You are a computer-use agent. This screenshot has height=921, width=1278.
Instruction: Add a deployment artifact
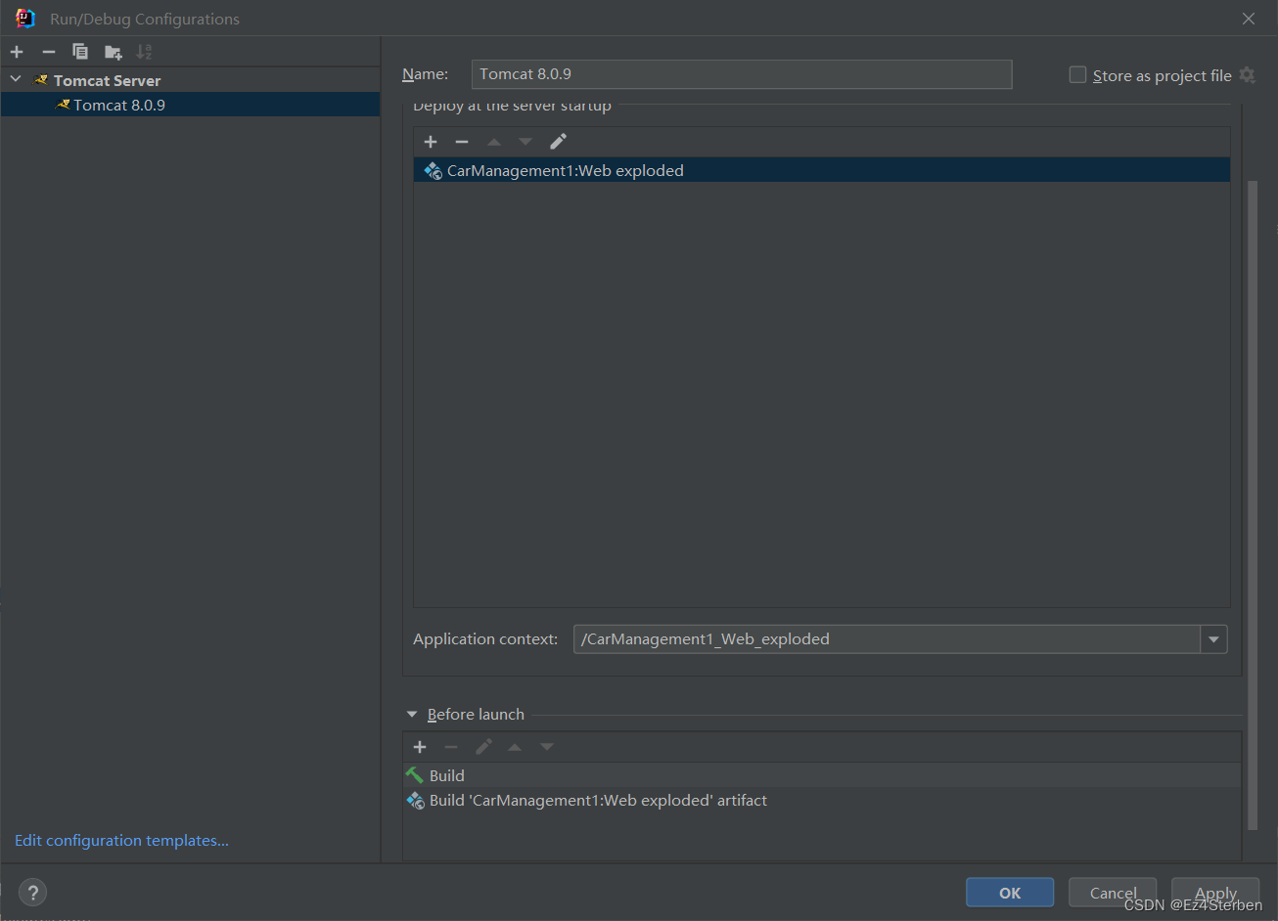(x=431, y=142)
